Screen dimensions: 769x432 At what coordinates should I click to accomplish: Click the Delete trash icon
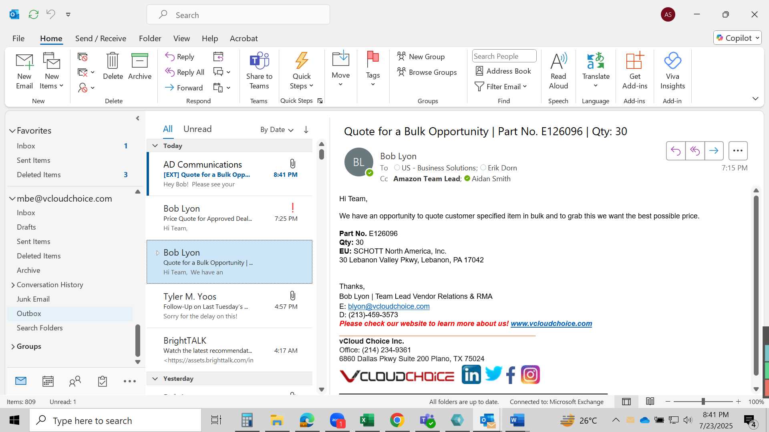click(113, 66)
